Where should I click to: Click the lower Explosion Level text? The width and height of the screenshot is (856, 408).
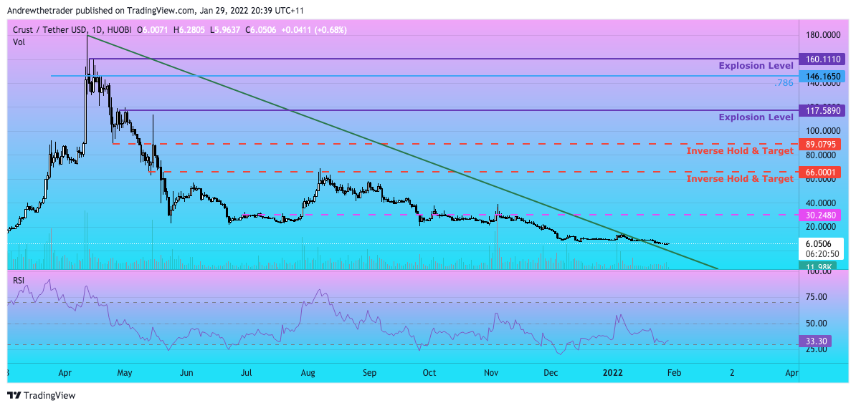tap(756, 117)
